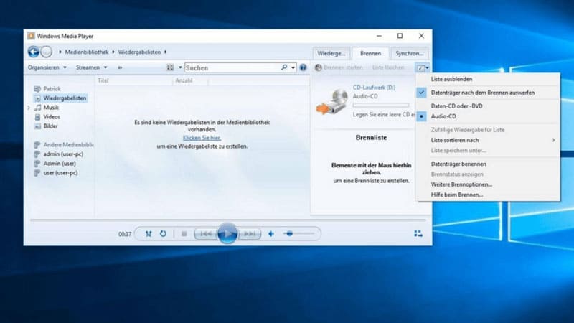Click the CD drive burn icon
The width and height of the screenshot is (574, 323).
click(x=332, y=101)
